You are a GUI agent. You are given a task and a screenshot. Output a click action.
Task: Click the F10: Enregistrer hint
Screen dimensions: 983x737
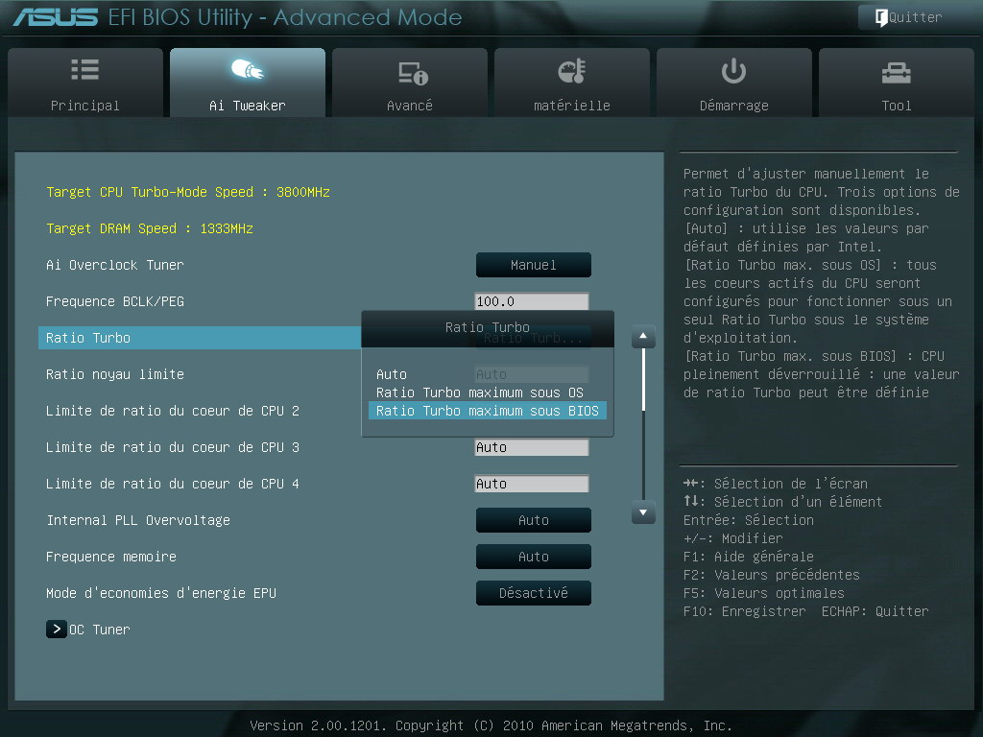[744, 611]
